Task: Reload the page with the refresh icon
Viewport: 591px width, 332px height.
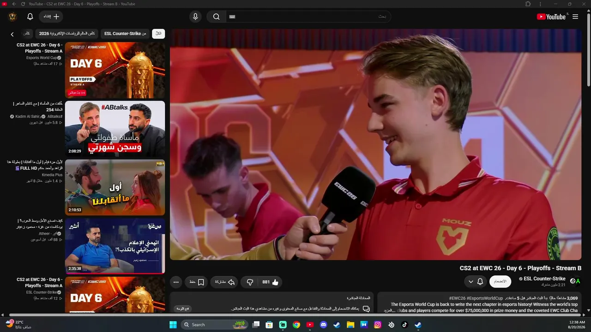Action: pyautogui.click(x=24, y=4)
